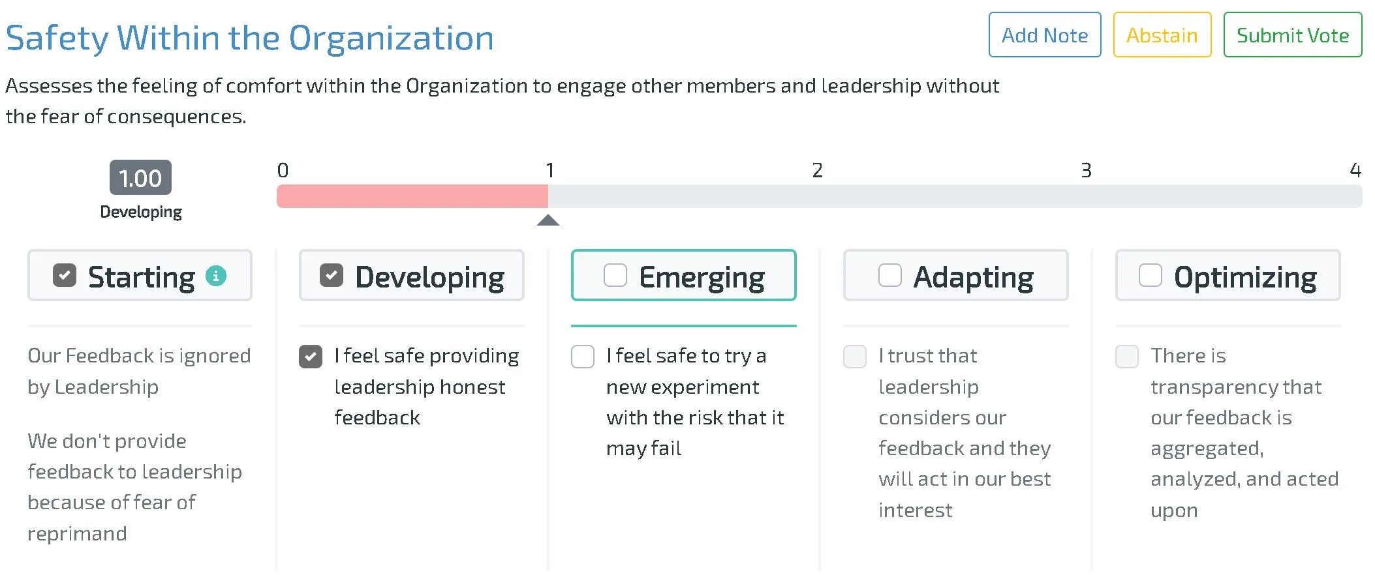Click the 'Safety Within the Organization' heading
Screen dimensions: 1375x575
coord(250,38)
